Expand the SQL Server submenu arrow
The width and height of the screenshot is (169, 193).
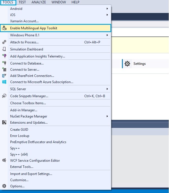[107, 89]
